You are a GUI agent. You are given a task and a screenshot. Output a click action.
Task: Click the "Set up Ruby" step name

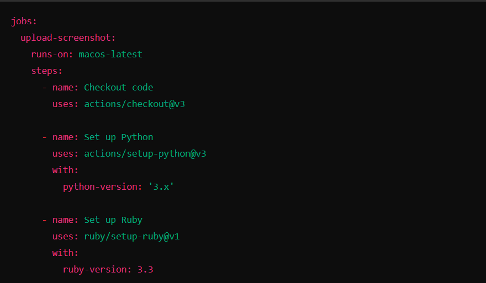(113, 220)
